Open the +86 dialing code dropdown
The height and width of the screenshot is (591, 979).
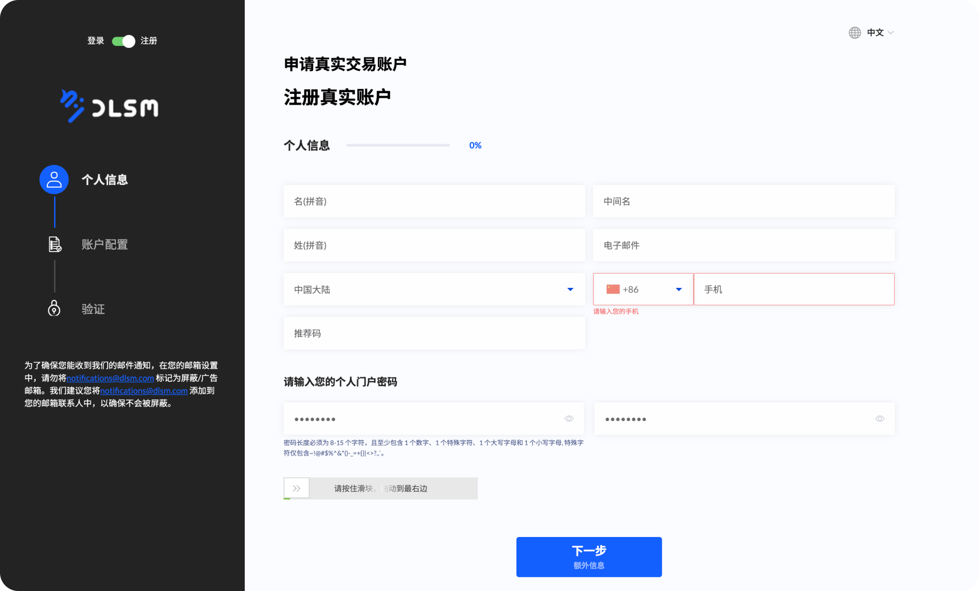coord(678,289)
